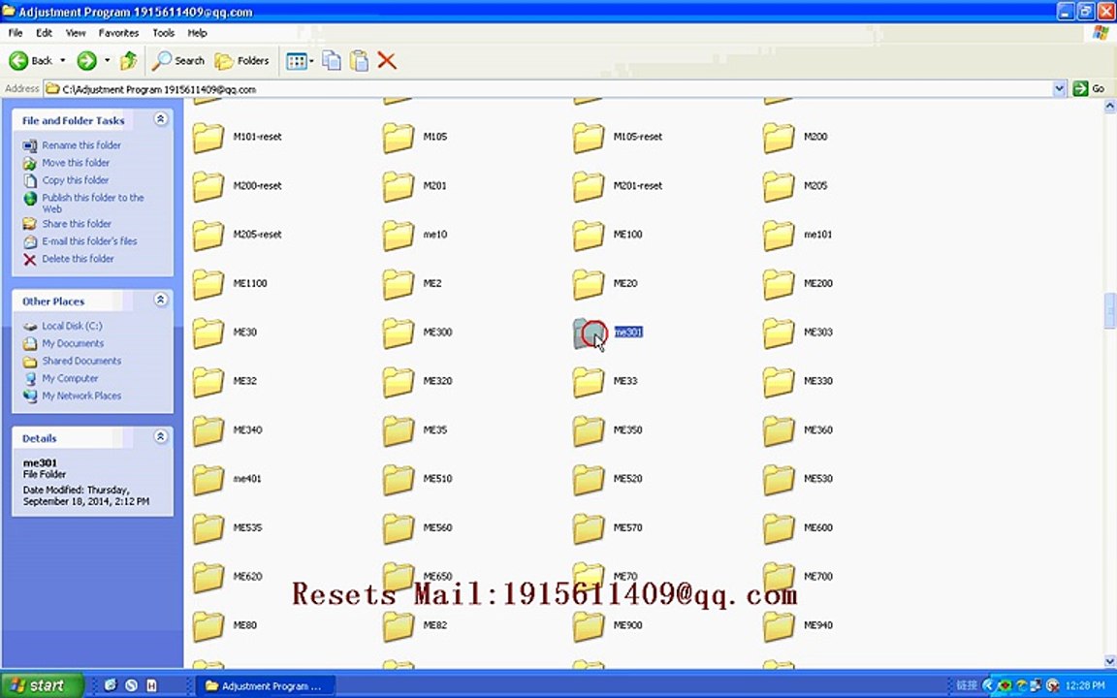Open the Favorites menu

118,33
